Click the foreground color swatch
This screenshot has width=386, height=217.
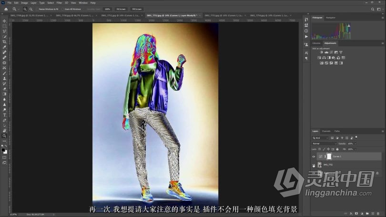[3, 150]
